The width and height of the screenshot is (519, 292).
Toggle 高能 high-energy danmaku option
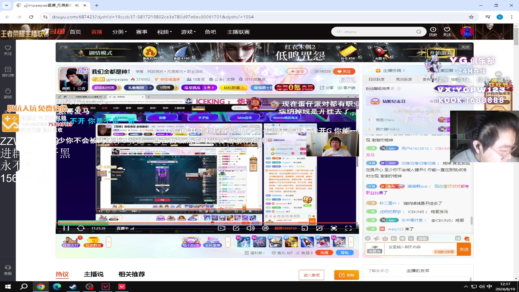(422, 238)
